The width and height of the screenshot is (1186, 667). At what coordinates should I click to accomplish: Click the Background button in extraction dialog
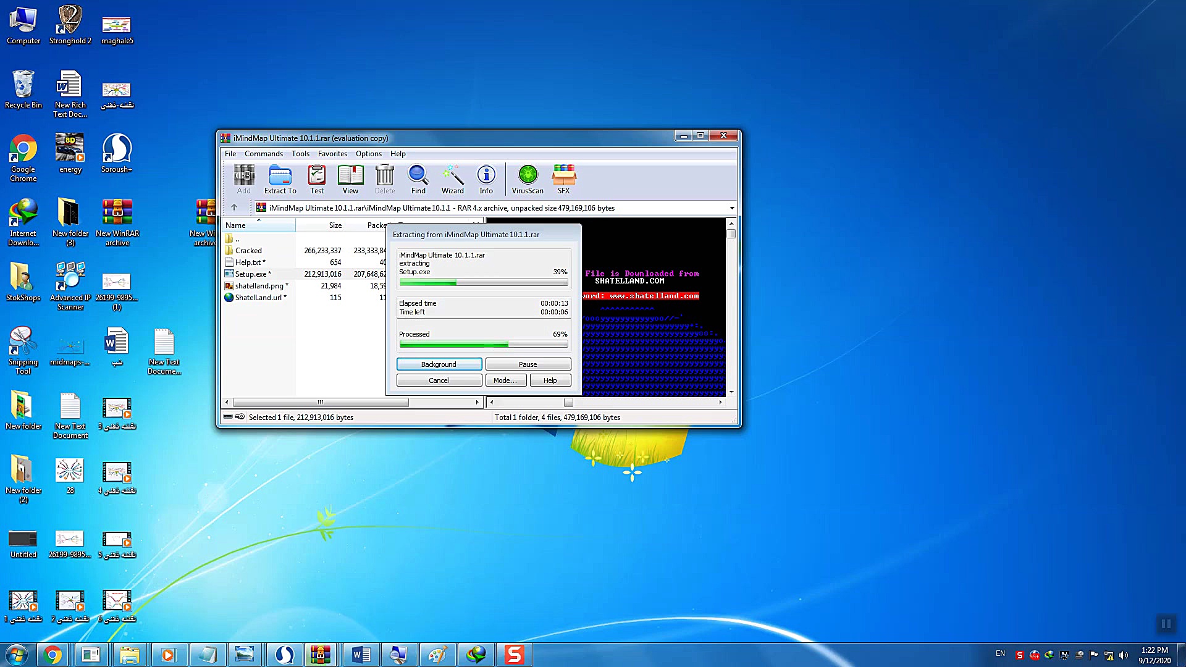[439, 364]
